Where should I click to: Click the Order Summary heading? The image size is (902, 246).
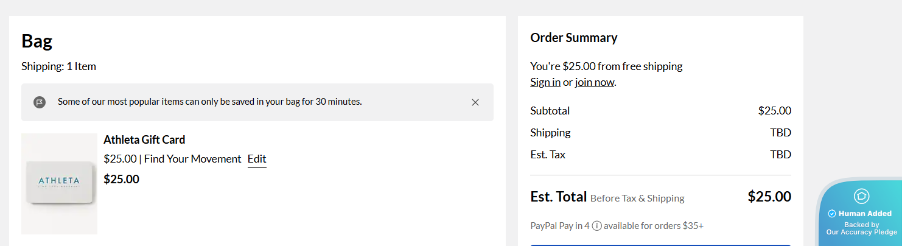[573, 38]
